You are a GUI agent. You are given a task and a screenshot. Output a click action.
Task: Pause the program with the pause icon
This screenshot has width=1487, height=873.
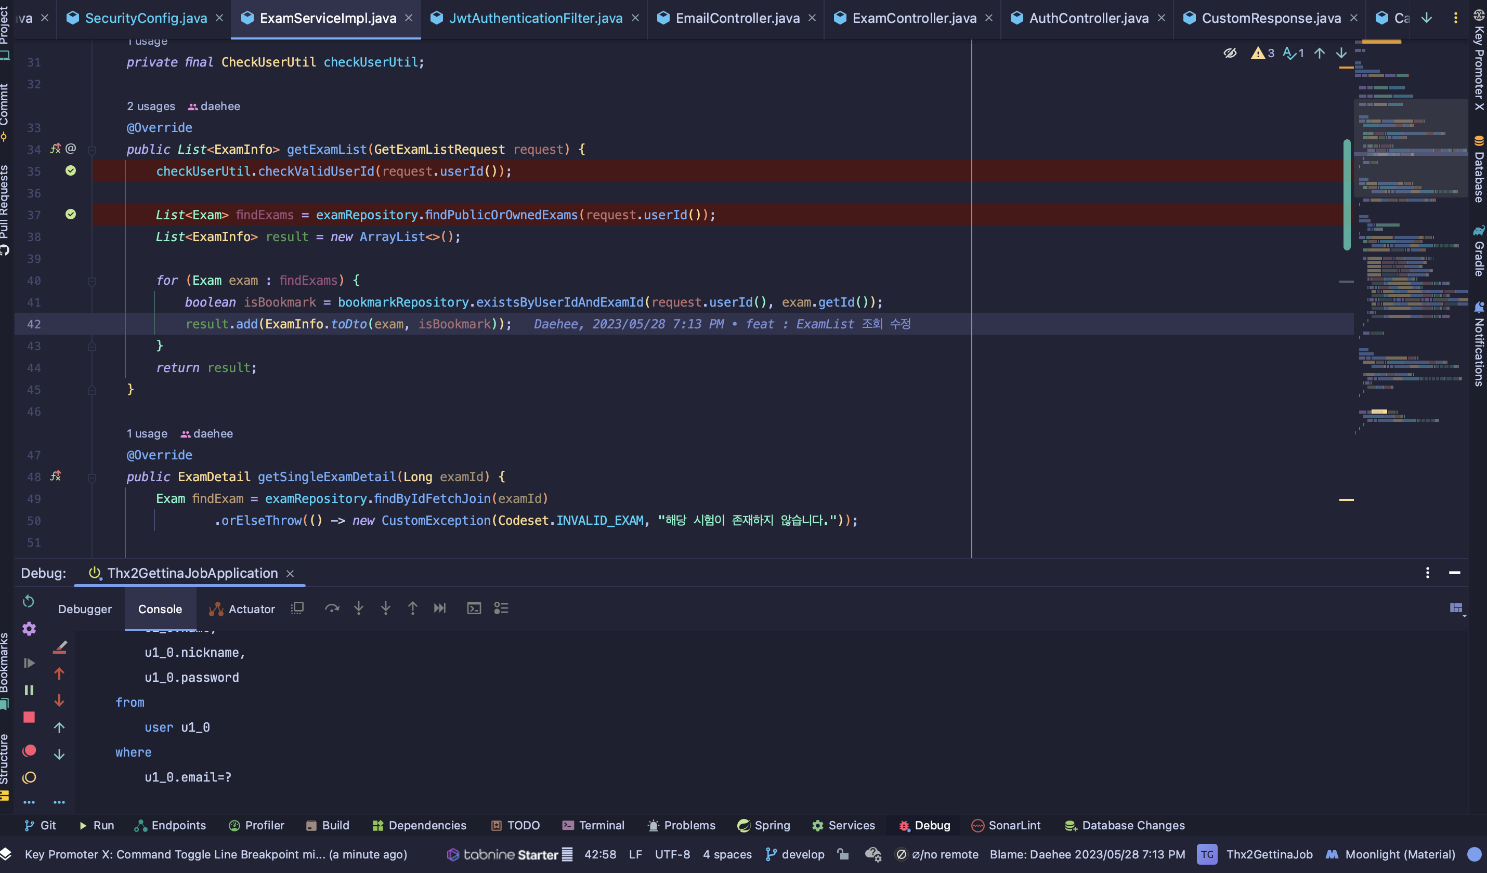(29, 690)
